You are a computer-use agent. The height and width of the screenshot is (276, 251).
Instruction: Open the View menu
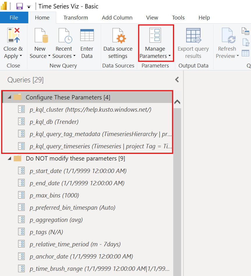pyautogui.click(x=152, y=17)
